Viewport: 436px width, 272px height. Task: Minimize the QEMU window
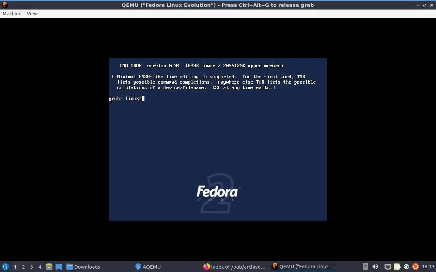click(418, 5)
